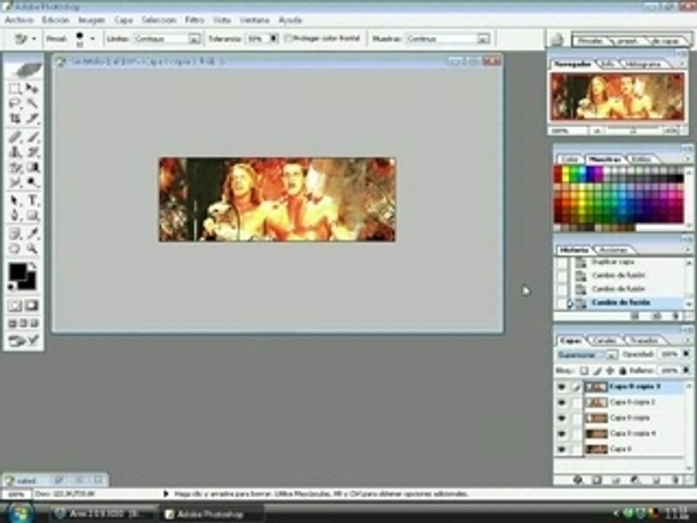This screenshot has width=697, height=523.
Task: Select the Shape tool
Action: (32, 216)
